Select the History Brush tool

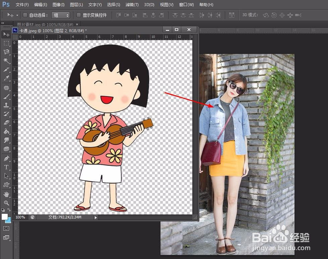tap(6, 114)
